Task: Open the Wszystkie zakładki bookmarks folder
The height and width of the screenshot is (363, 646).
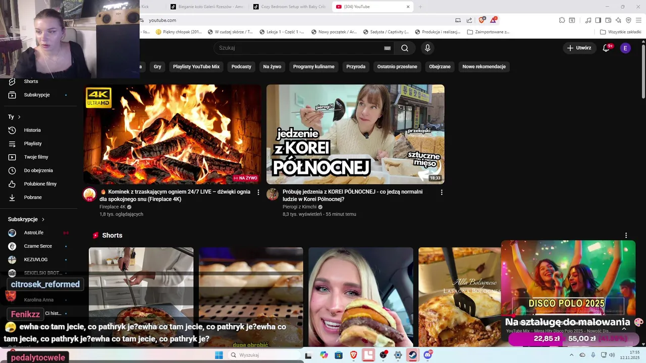Action: click(620, 32)
